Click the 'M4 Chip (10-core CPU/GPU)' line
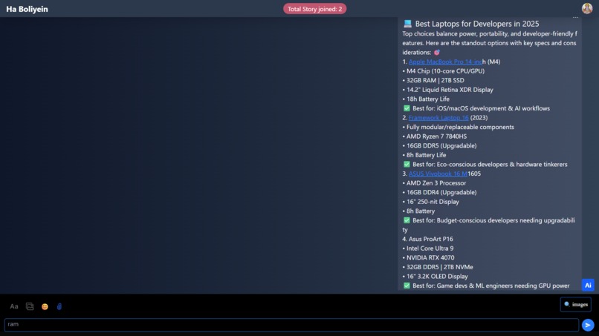The height and width of the screenshot is (336, 599). (x=443, y=71)
